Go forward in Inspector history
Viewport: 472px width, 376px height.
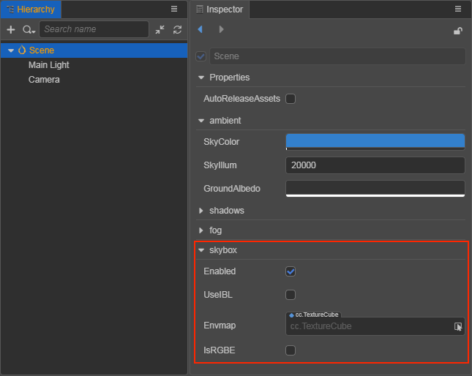click(x=221, y=29)
